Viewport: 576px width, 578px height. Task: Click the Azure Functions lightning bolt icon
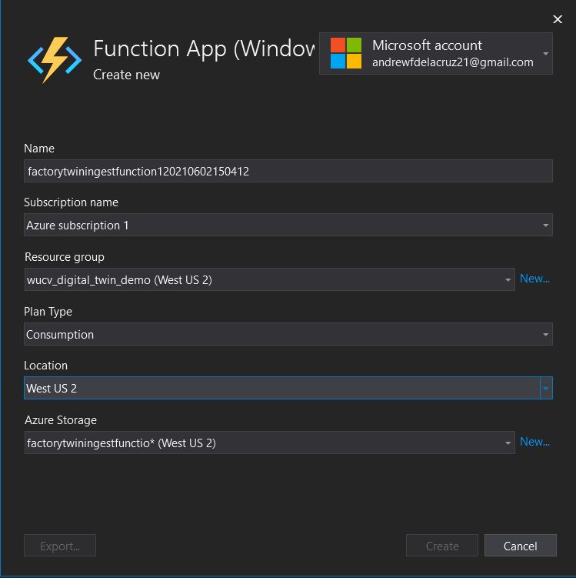[x=55, y=60]
